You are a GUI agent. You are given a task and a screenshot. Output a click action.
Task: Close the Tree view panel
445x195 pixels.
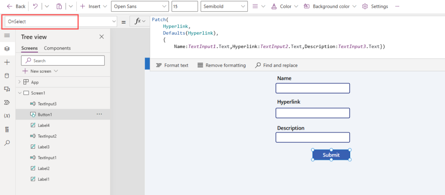pyautogui.click(x=101, y=37)
